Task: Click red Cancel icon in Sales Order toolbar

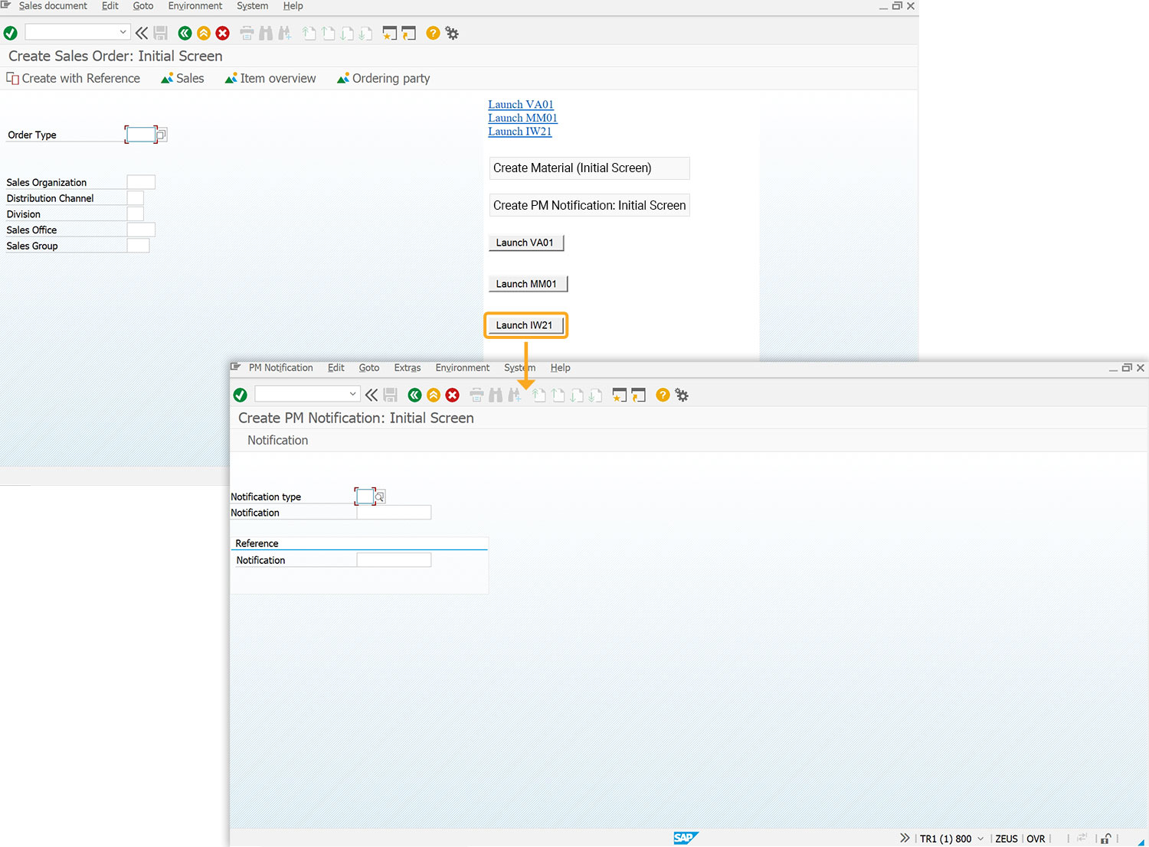Action: click(x=223, y=33)
